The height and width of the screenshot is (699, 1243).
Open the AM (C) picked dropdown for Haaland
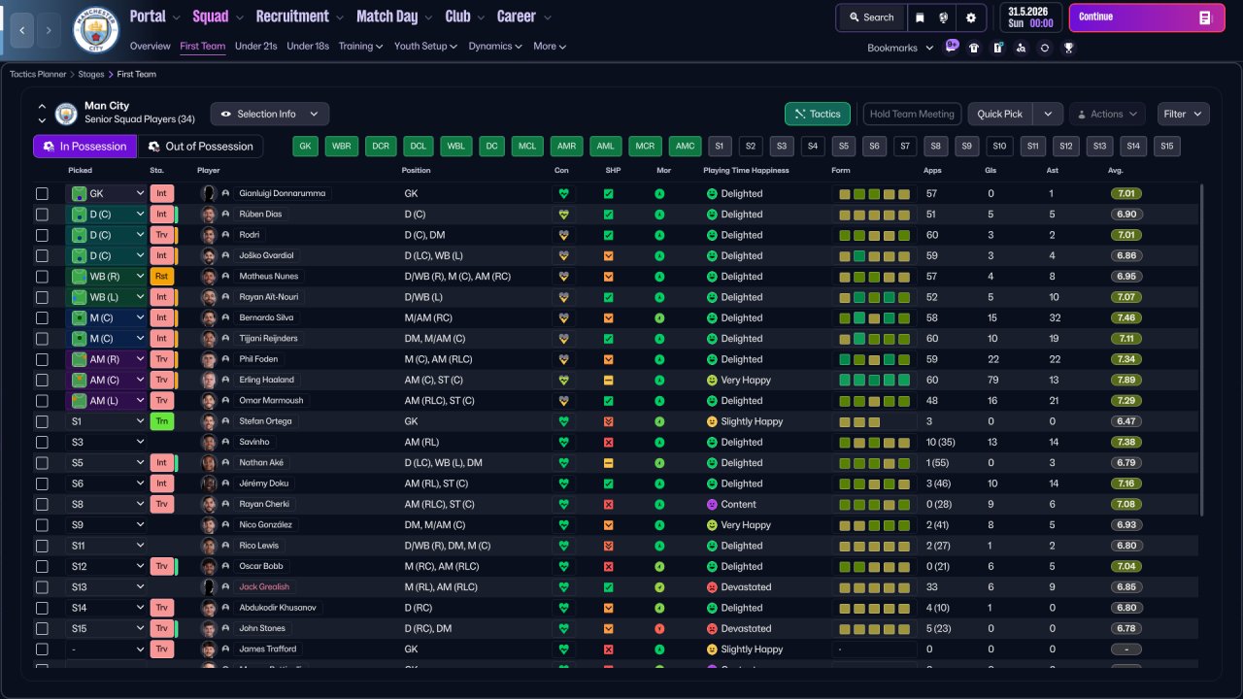click(107, 380)
